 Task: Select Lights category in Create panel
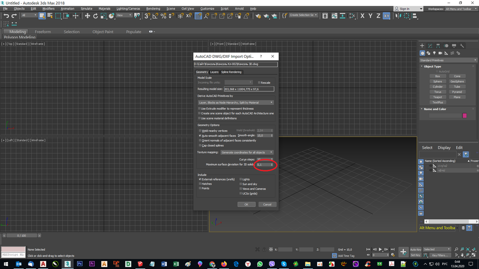(x=434, y=53)
